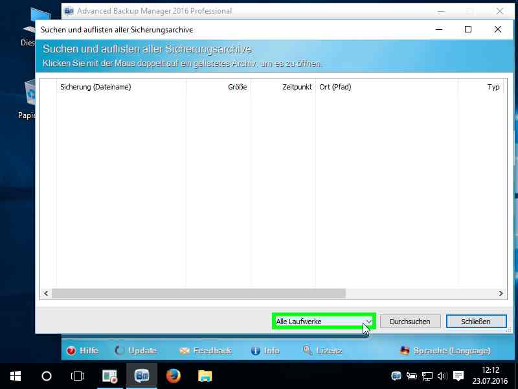This screenshot has width=518, height=389.
Task: Click the horizontal scrollbar left arrow
Action: click(46, 294)
